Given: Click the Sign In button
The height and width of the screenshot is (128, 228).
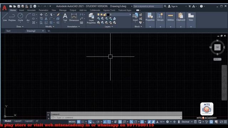Looking at the screenshot, I should coord(173,6).
